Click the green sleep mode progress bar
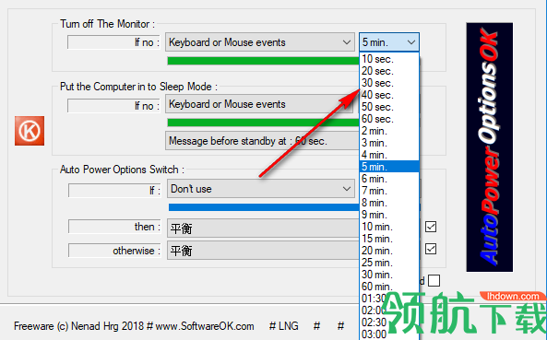 pos(264,123)
